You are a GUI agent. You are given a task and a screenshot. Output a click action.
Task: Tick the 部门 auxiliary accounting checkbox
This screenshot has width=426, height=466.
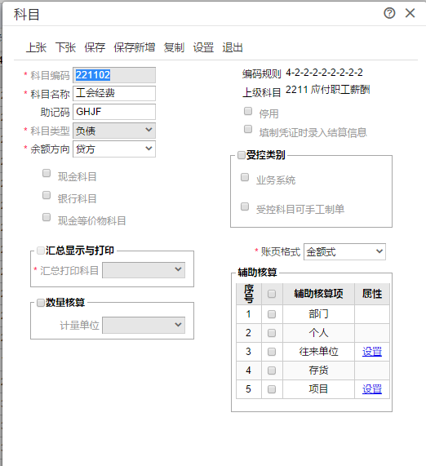[x=272, y=314]
